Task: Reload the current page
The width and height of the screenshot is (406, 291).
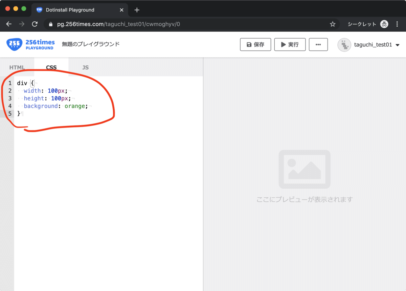Action: (35, 24)
